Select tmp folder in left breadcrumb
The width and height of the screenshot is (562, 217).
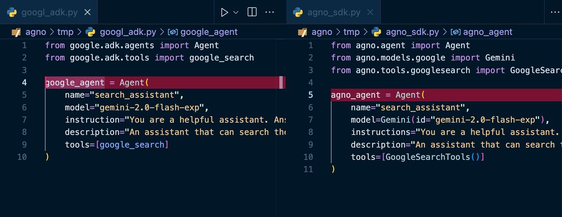click(66, 32)
